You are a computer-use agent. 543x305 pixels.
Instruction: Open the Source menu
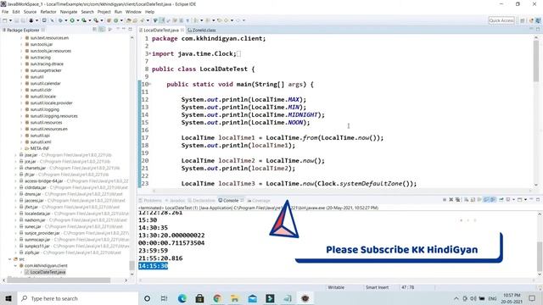pyautogui.click(x=31, y=12)
